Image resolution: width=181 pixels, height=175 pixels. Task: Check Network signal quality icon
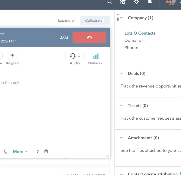95,57
